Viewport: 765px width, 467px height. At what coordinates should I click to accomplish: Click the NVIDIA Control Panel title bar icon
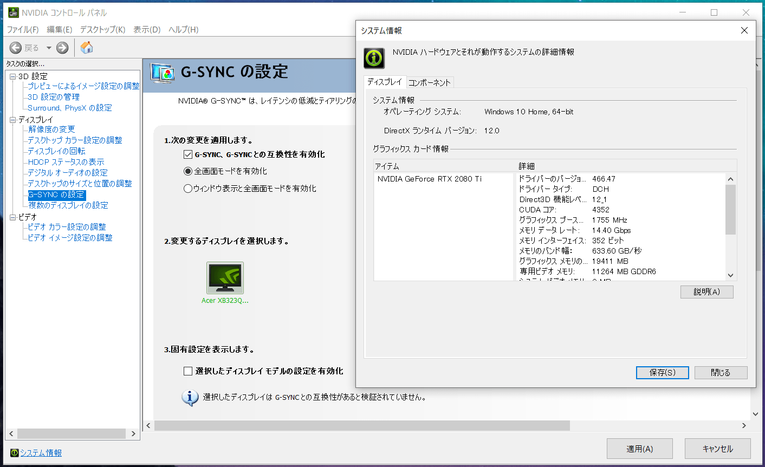coord(13,12)
